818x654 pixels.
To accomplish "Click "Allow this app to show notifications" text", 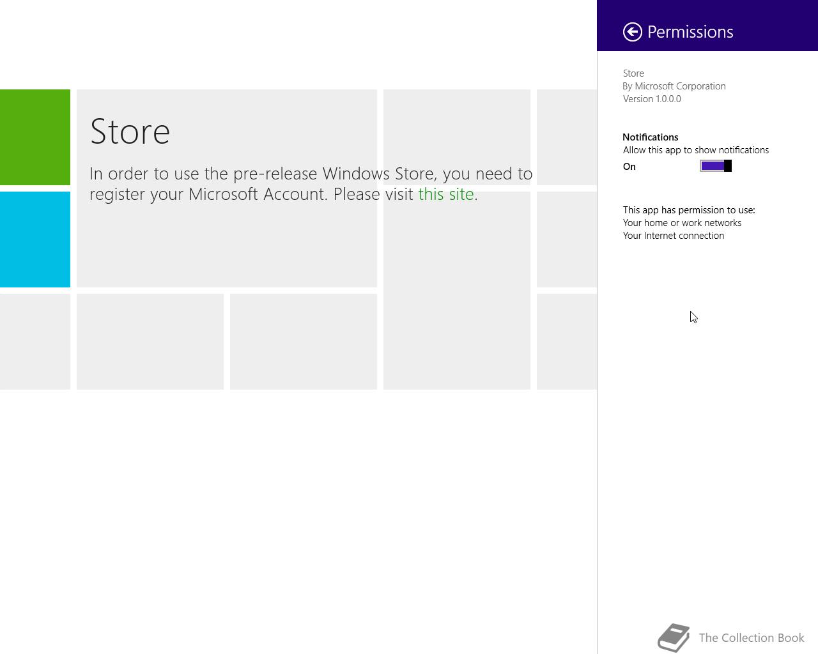I will 696,150.
